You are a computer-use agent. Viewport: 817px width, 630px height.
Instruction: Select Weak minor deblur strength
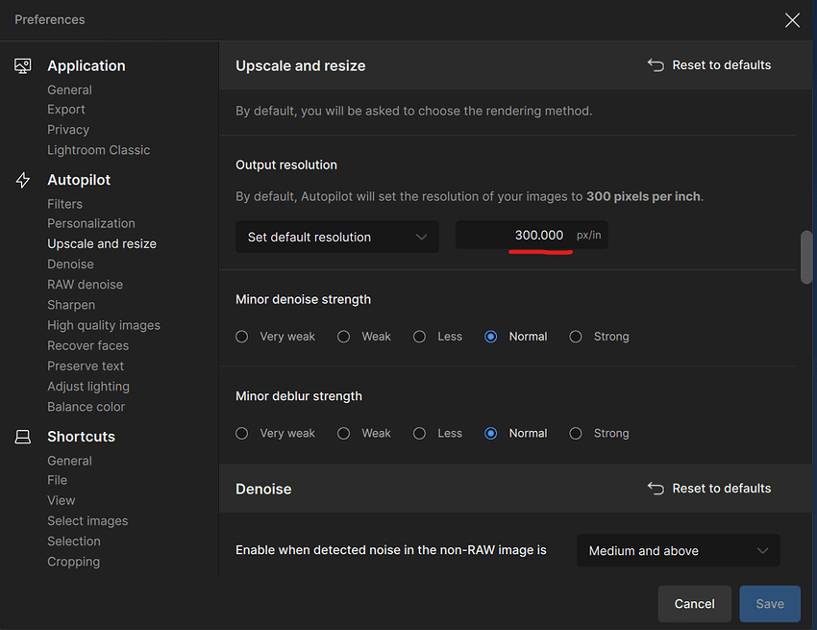click(x=343, y=434)
